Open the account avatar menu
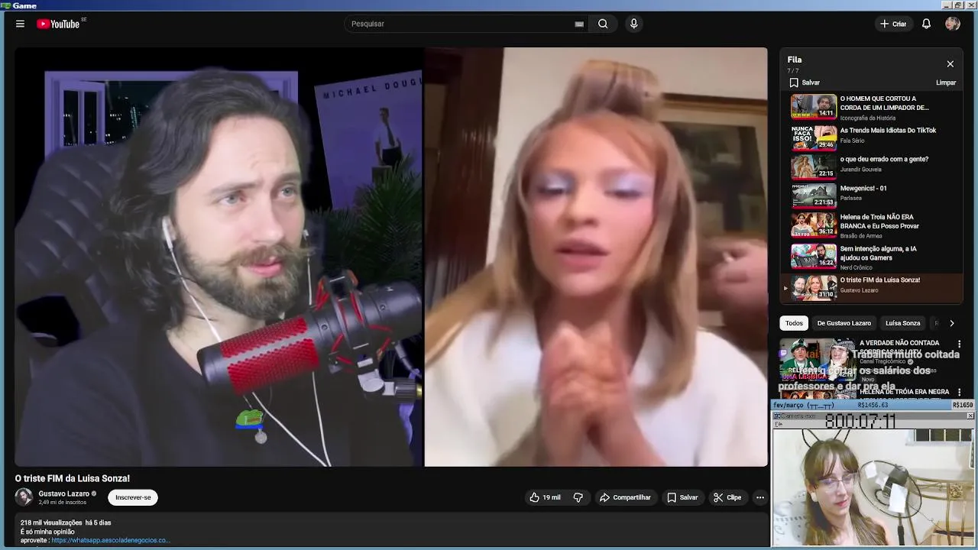This screenshot has width=978, height=550. (952, 24)
